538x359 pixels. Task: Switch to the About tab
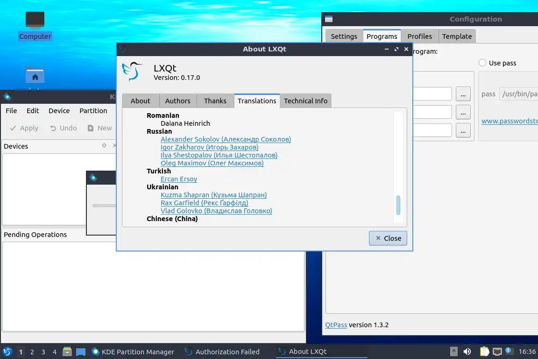(140, 101)
